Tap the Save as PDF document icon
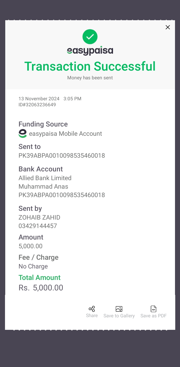The height and width of the screenshot is (367, 180). [153, 309]
